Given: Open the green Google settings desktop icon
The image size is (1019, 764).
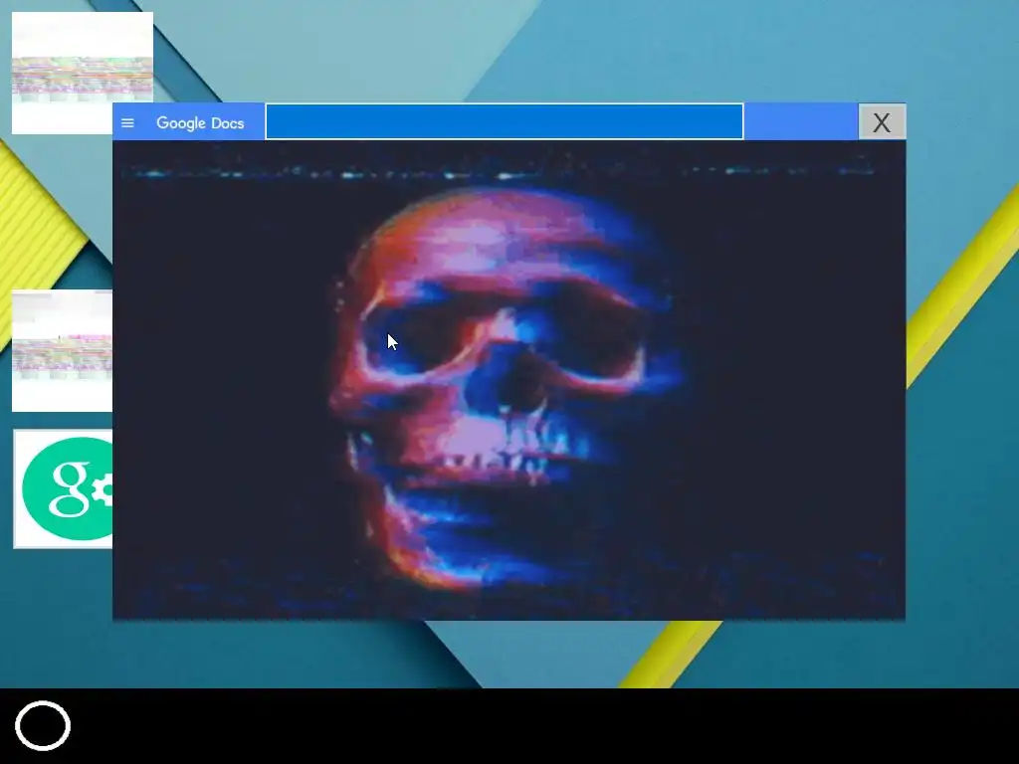Looking at the screenshot, I should pyautogui.click(x=63, y=488).
